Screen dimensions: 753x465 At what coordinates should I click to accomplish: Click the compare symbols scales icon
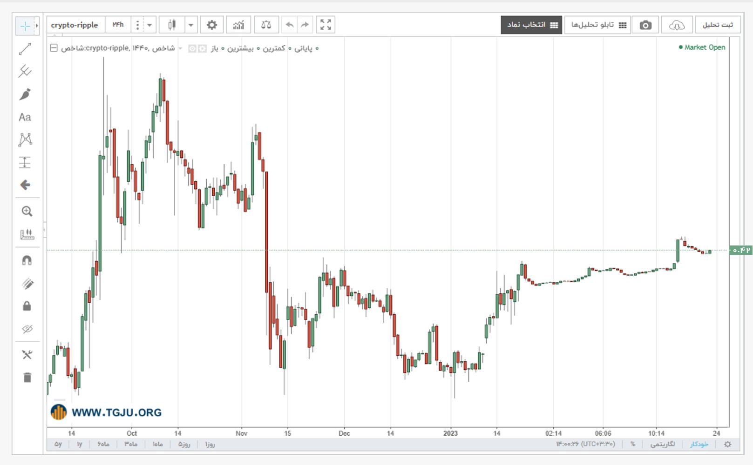266,25
